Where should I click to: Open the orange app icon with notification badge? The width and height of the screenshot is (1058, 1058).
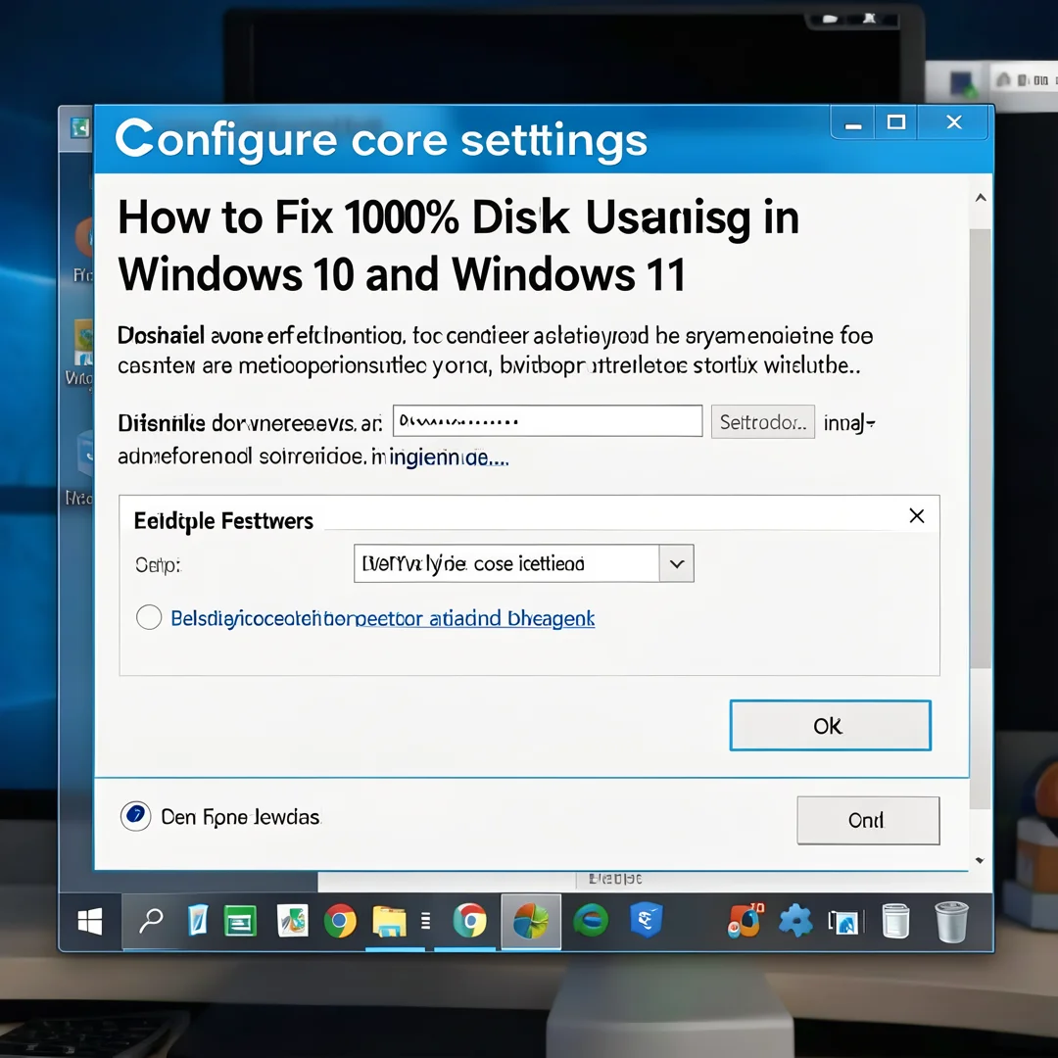coord(745,921)
